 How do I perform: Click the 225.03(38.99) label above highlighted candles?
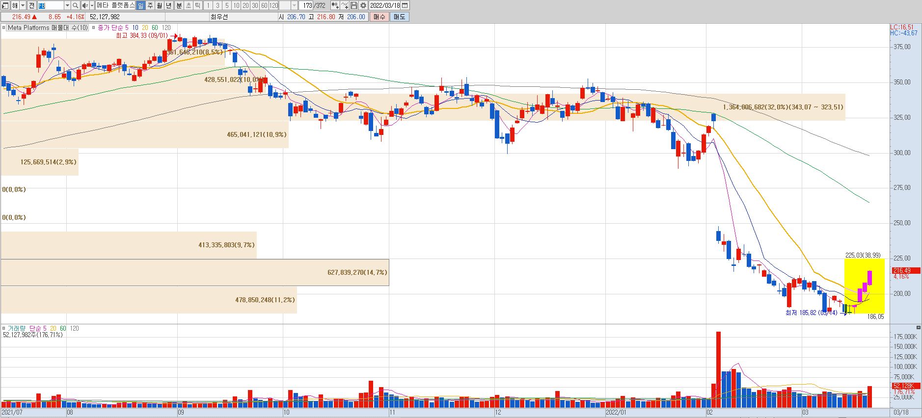click(863, 255)
